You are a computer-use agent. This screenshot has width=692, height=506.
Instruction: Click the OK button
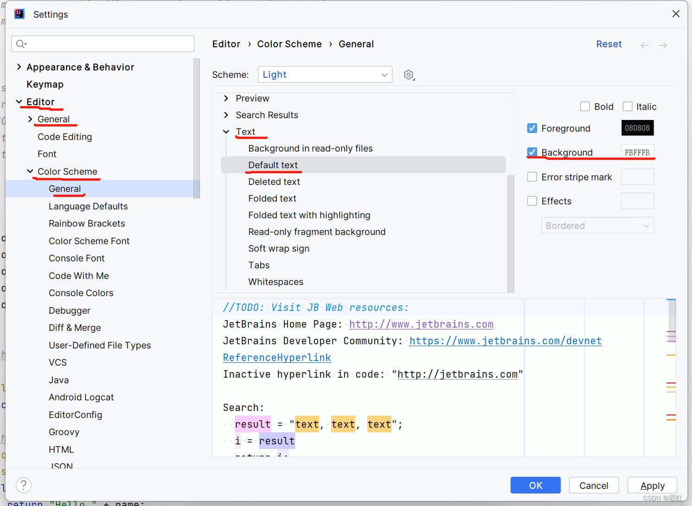[x=535, y=485]
